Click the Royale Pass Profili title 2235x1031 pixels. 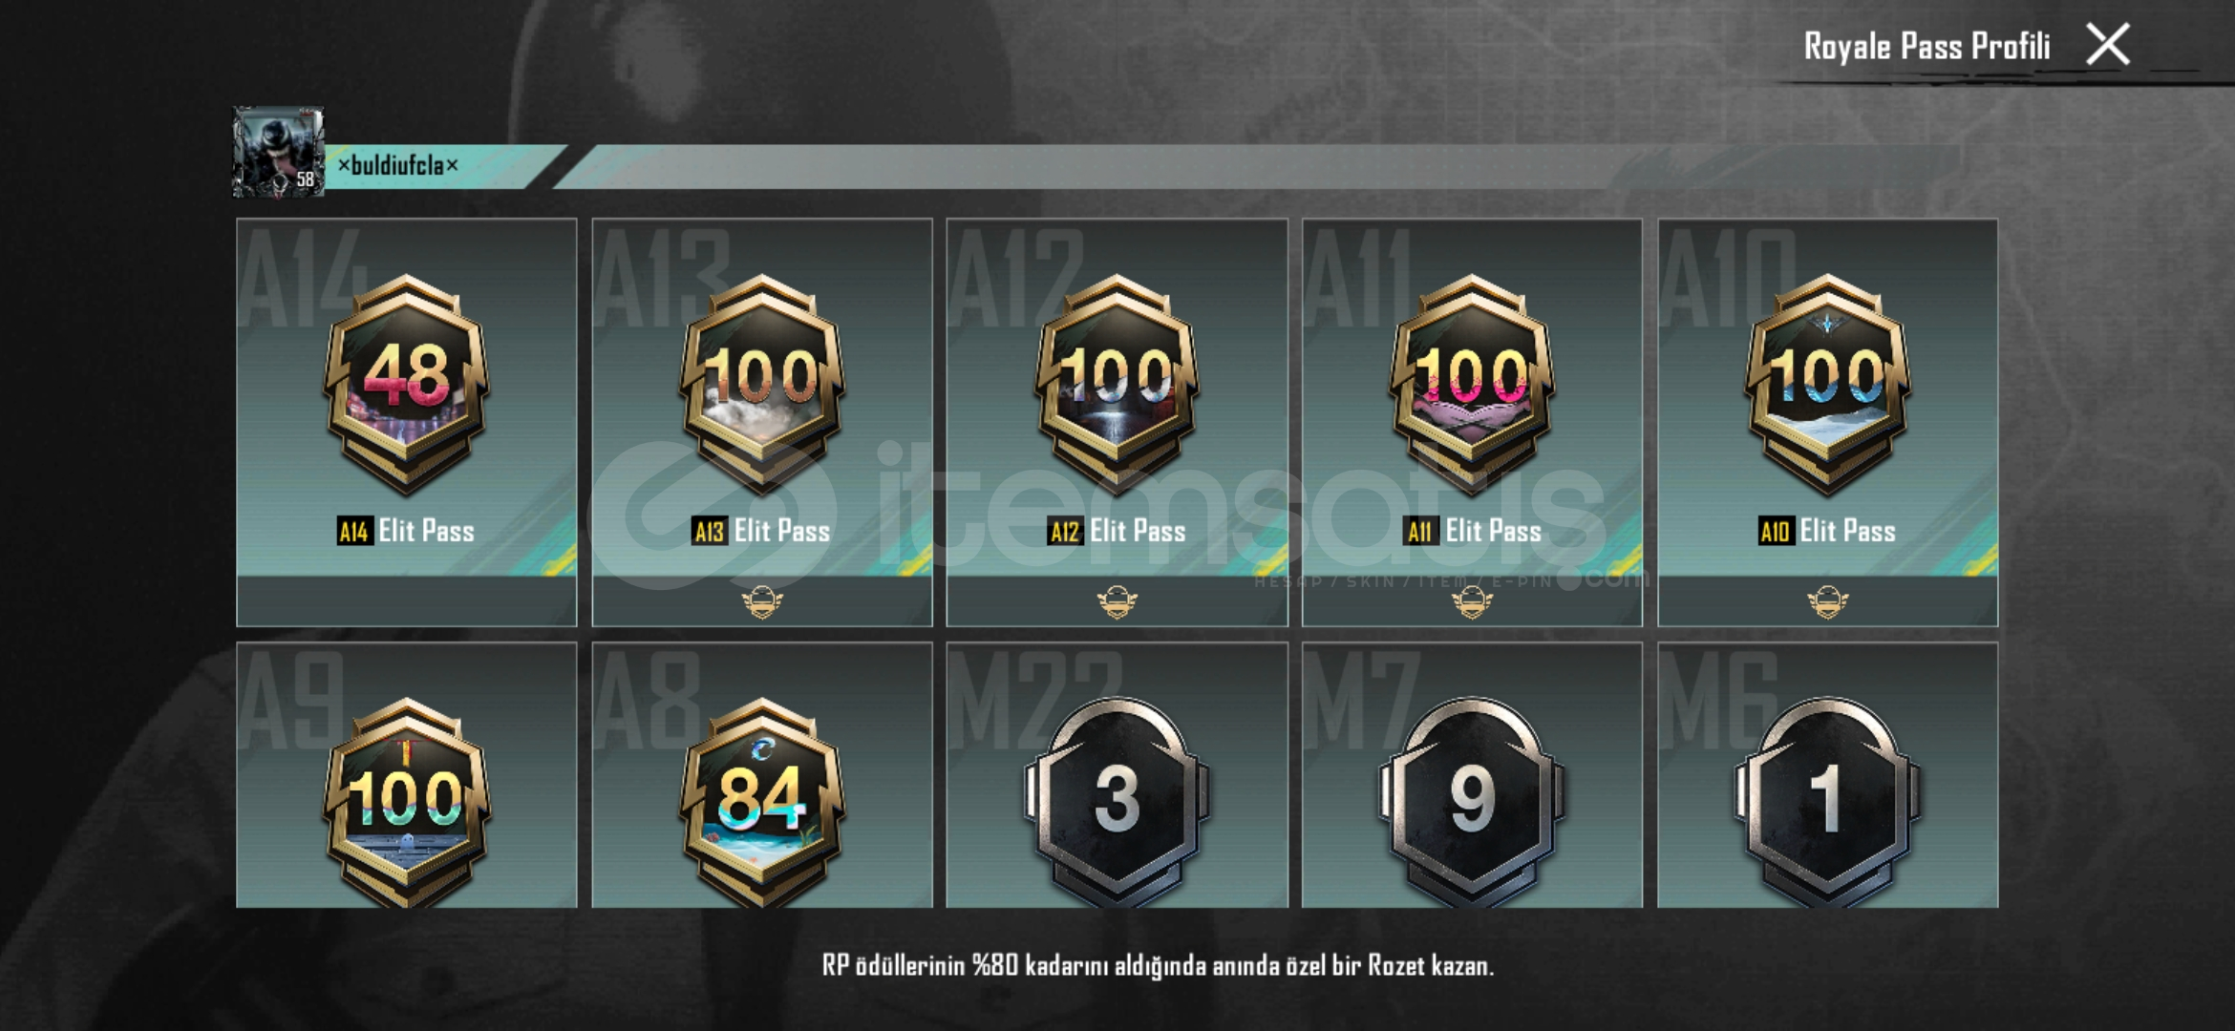(1926, 46)
